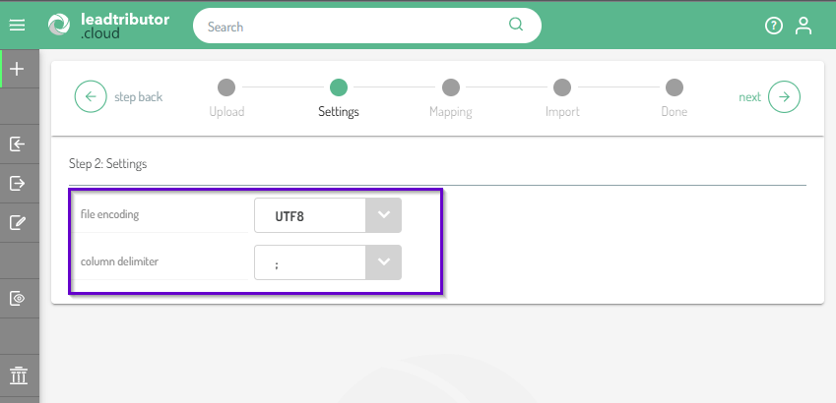Select the edit pencil sidebar icon
Viewport: 836px width, 403px height.
[17, 222]
